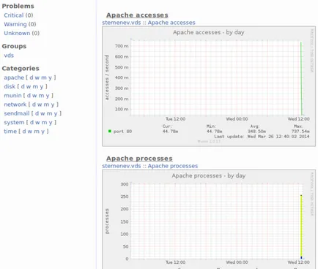Click the green port 80 legend swatch
The width and height of the screenshot is (318, 269).
(110, 131)
